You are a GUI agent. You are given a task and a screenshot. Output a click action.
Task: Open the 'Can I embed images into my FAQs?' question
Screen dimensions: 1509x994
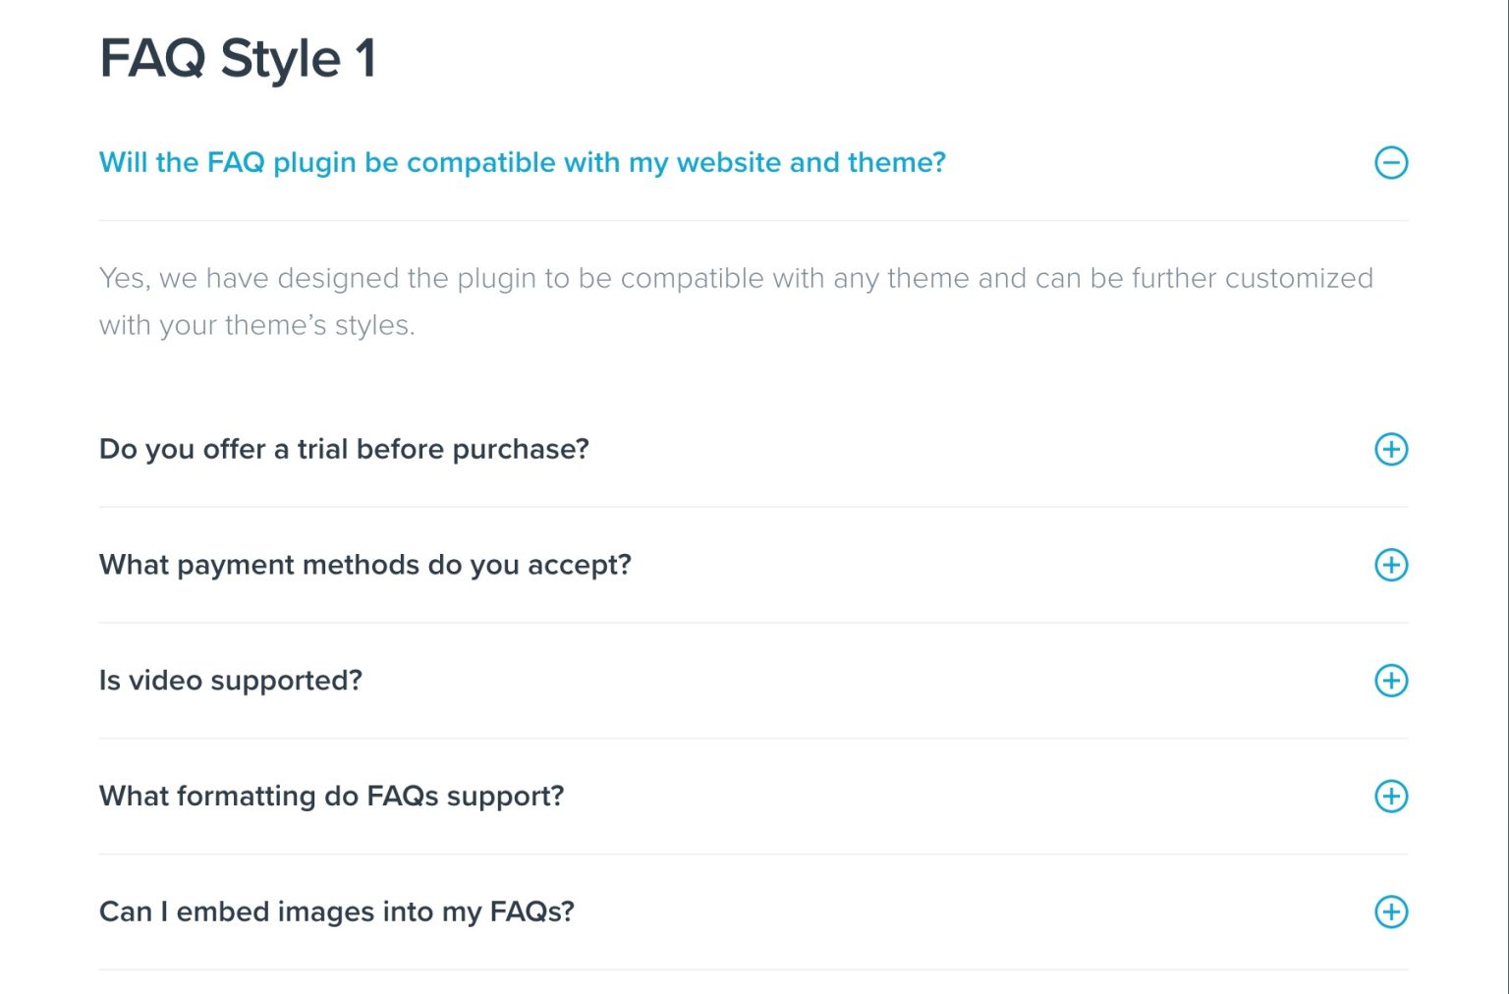[x=335, y=911]
